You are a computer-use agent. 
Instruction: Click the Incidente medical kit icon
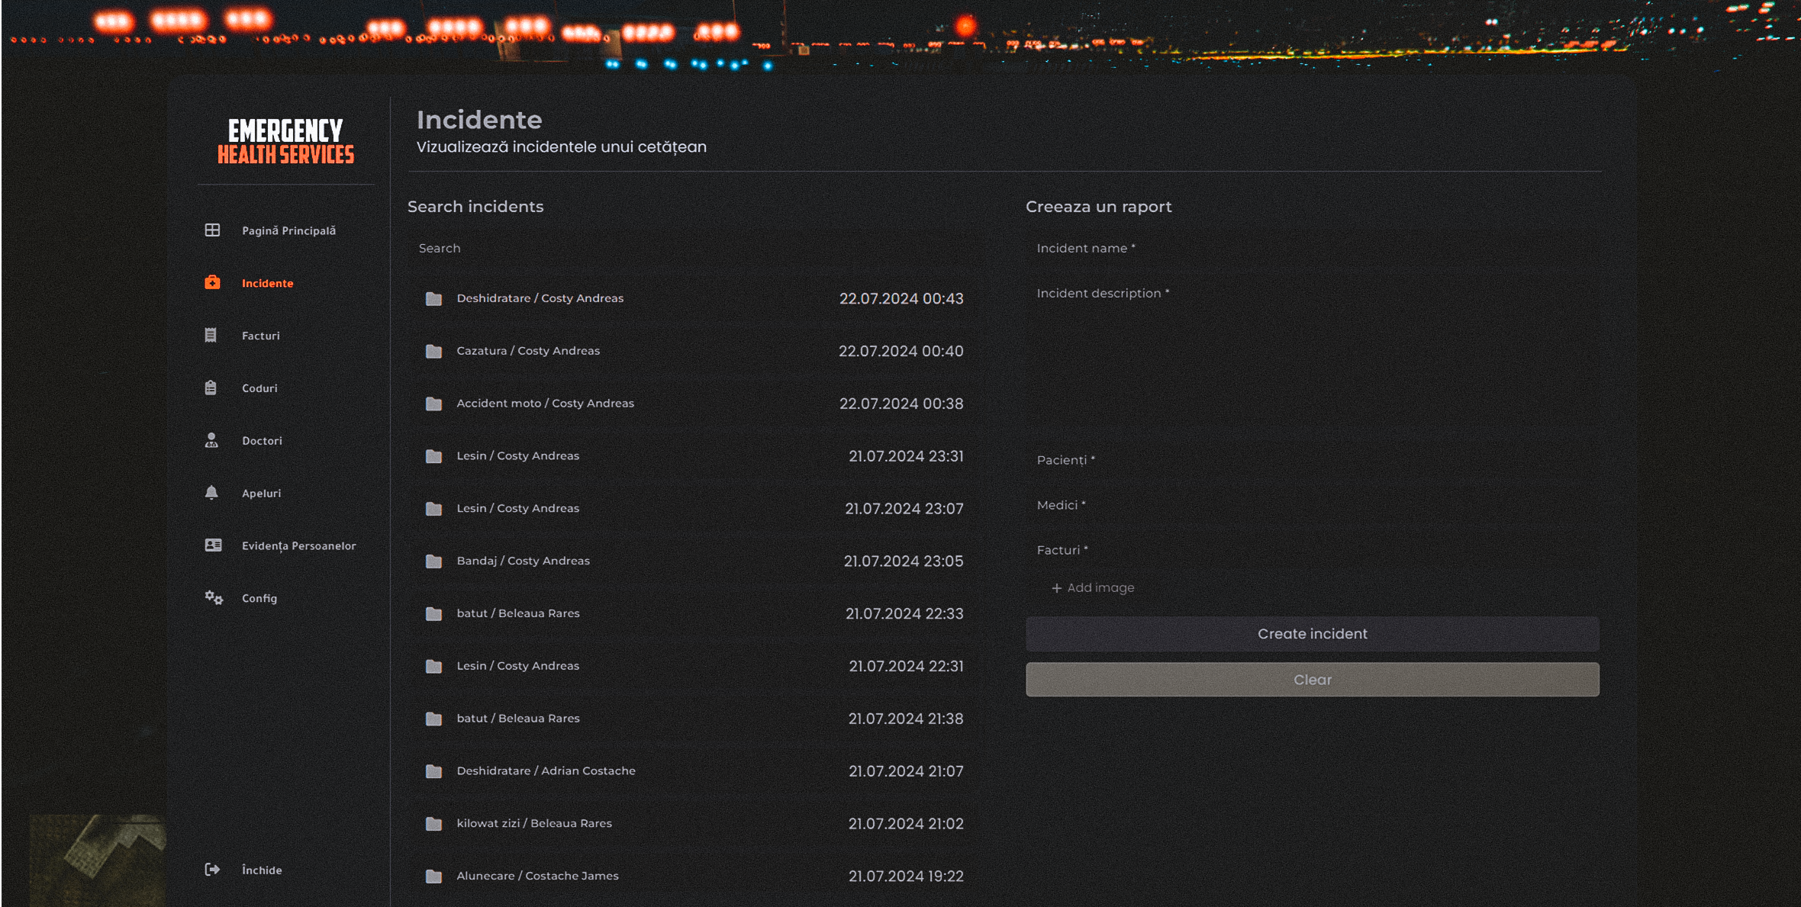(x=211, y=281)
